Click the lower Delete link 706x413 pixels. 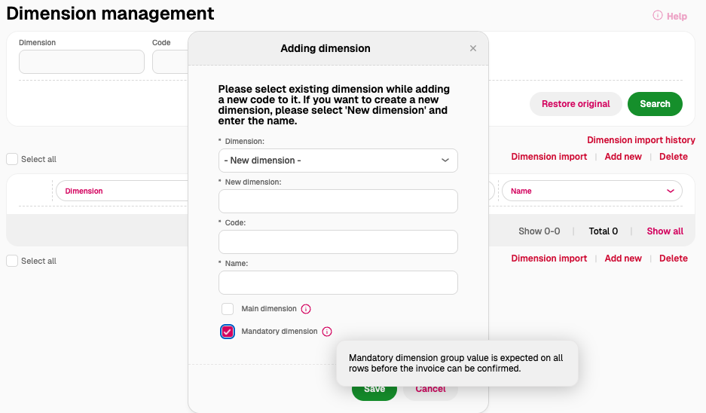click(673, 259)
